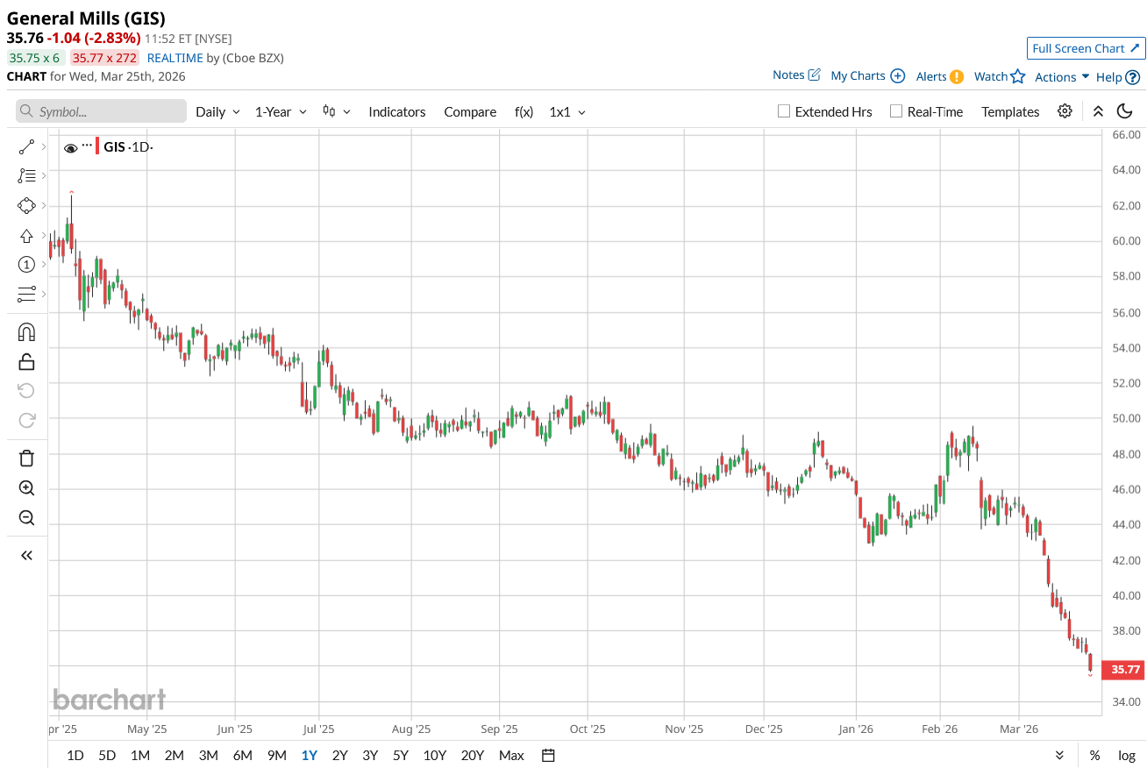Image resolution: width=1147 pixels, height=768 pixels.
Task: Click the My Charts plus icon
Action: pos(898,76)
